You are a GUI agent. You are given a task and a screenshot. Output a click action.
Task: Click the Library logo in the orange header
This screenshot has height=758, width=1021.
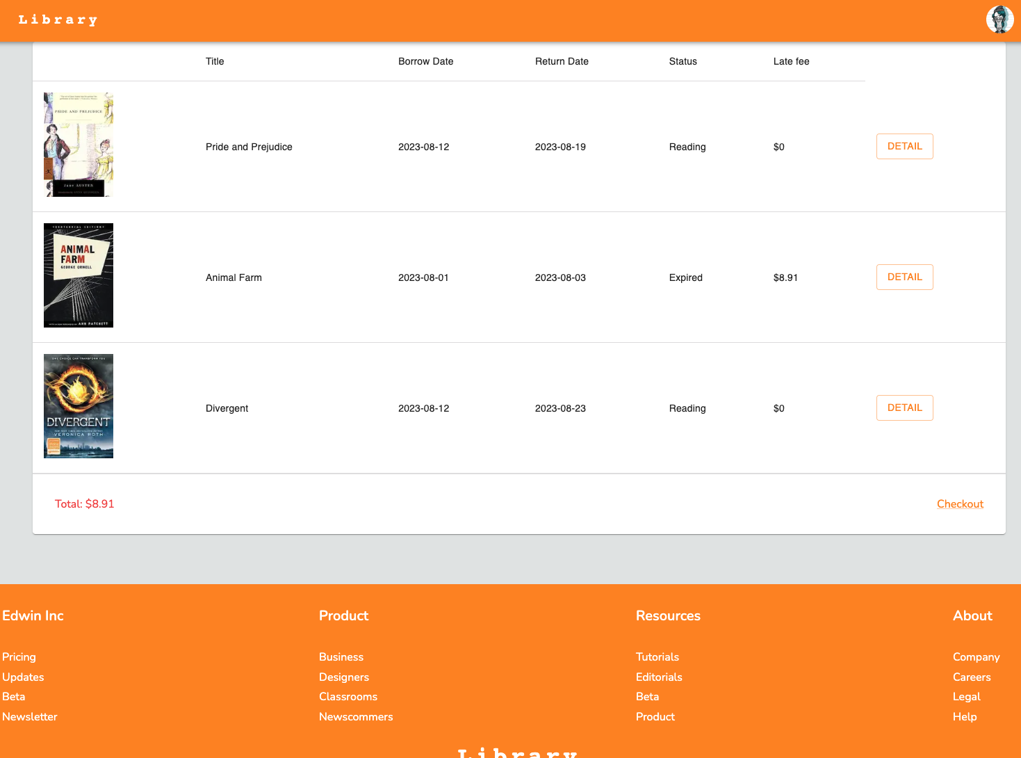[58, 19]
